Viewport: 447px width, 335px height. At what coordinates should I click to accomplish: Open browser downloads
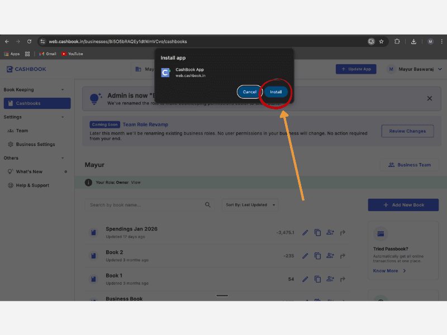(x=413, y=41)
